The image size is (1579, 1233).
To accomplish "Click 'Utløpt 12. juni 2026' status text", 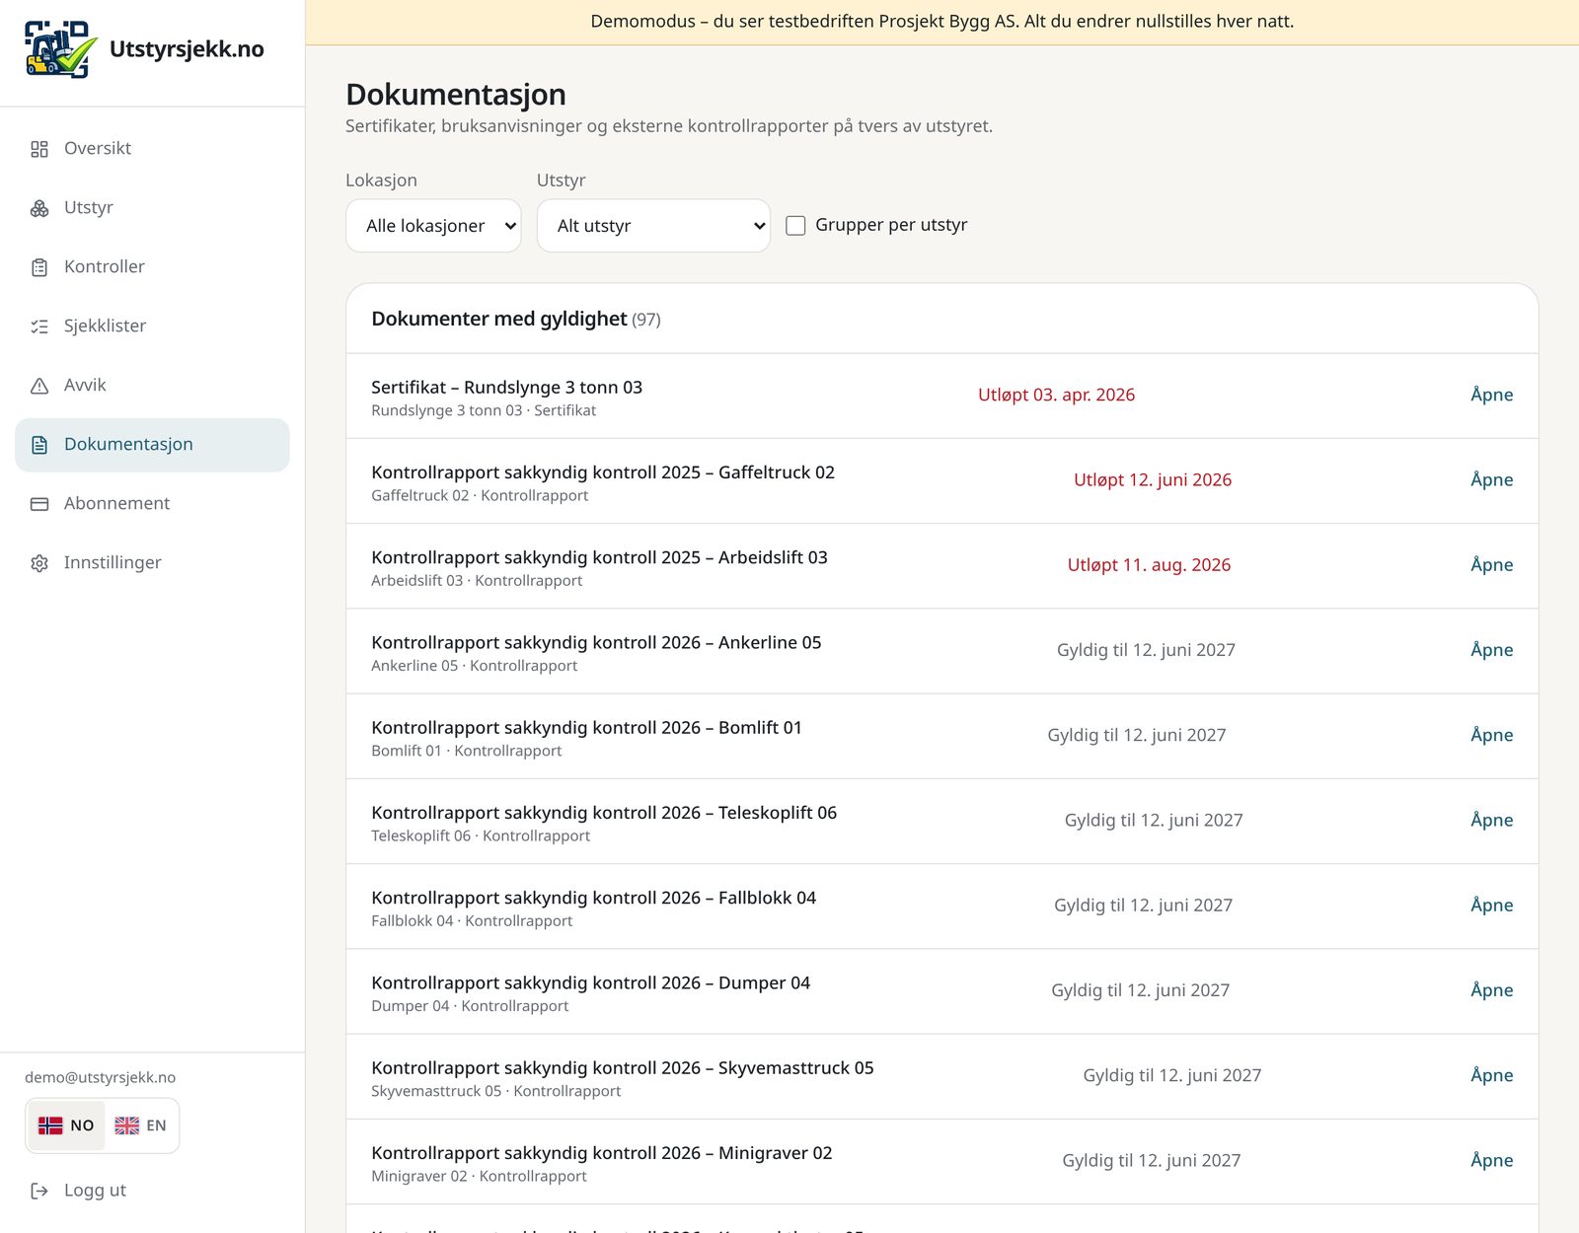I will [1153, 479].
